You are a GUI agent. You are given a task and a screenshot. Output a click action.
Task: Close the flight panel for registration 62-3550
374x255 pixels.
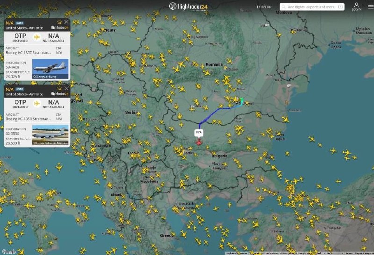(66, 88)
